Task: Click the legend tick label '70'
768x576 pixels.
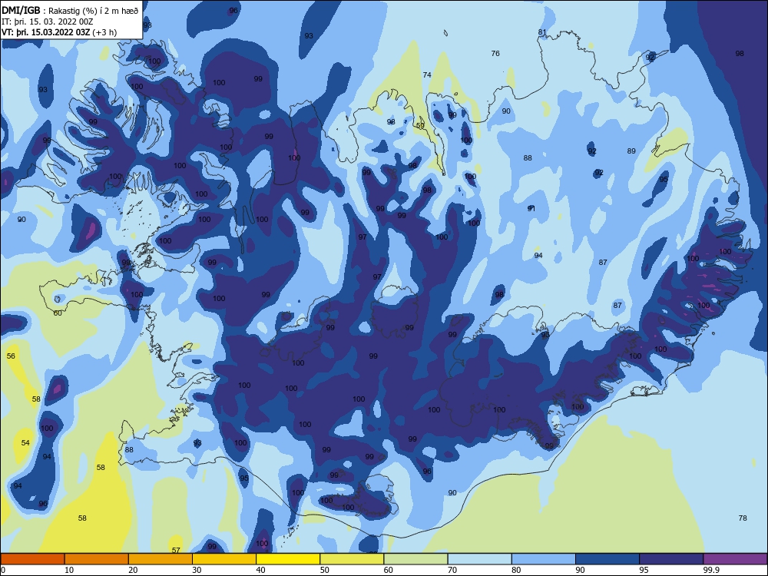Action: click(x=452, y=570)
